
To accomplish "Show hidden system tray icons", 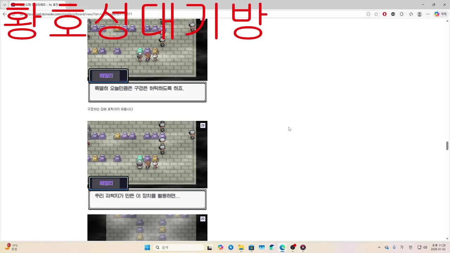I will click(x=379, y=247).
